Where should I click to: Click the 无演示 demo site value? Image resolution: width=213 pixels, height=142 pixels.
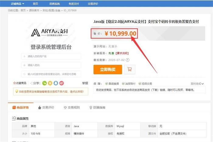113,46
